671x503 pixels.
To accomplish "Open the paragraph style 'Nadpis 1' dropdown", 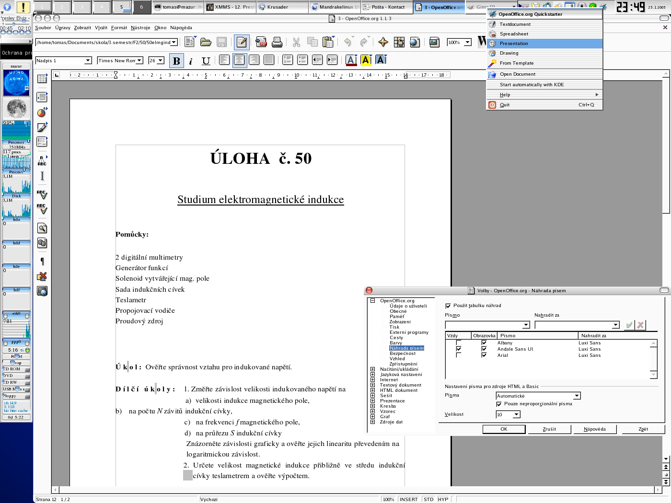I will (x=88, y=61).
